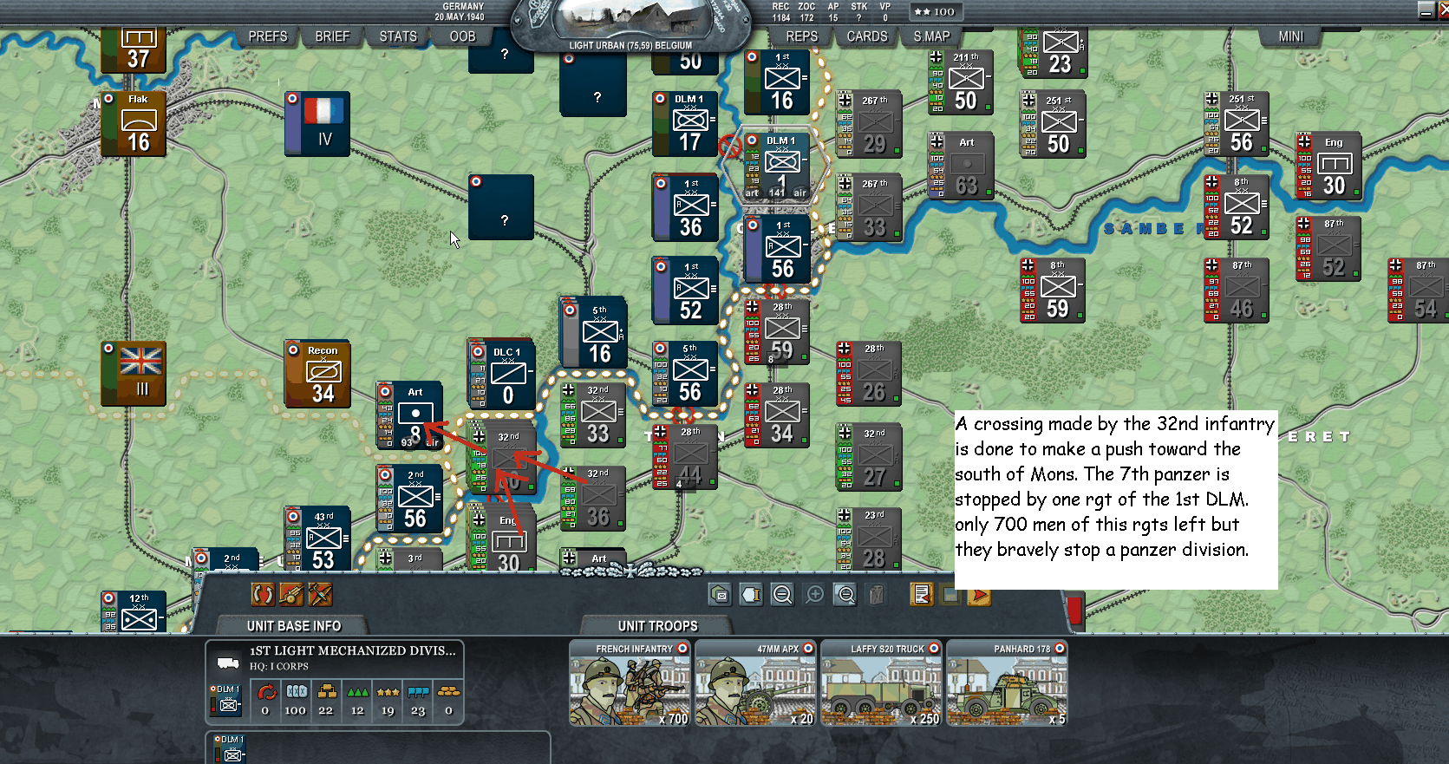Viewport: 1449px width, 764px height.
Task: Select the French 5th unit with strength 16
Action: pyautogui.click(x=593, y=334)
